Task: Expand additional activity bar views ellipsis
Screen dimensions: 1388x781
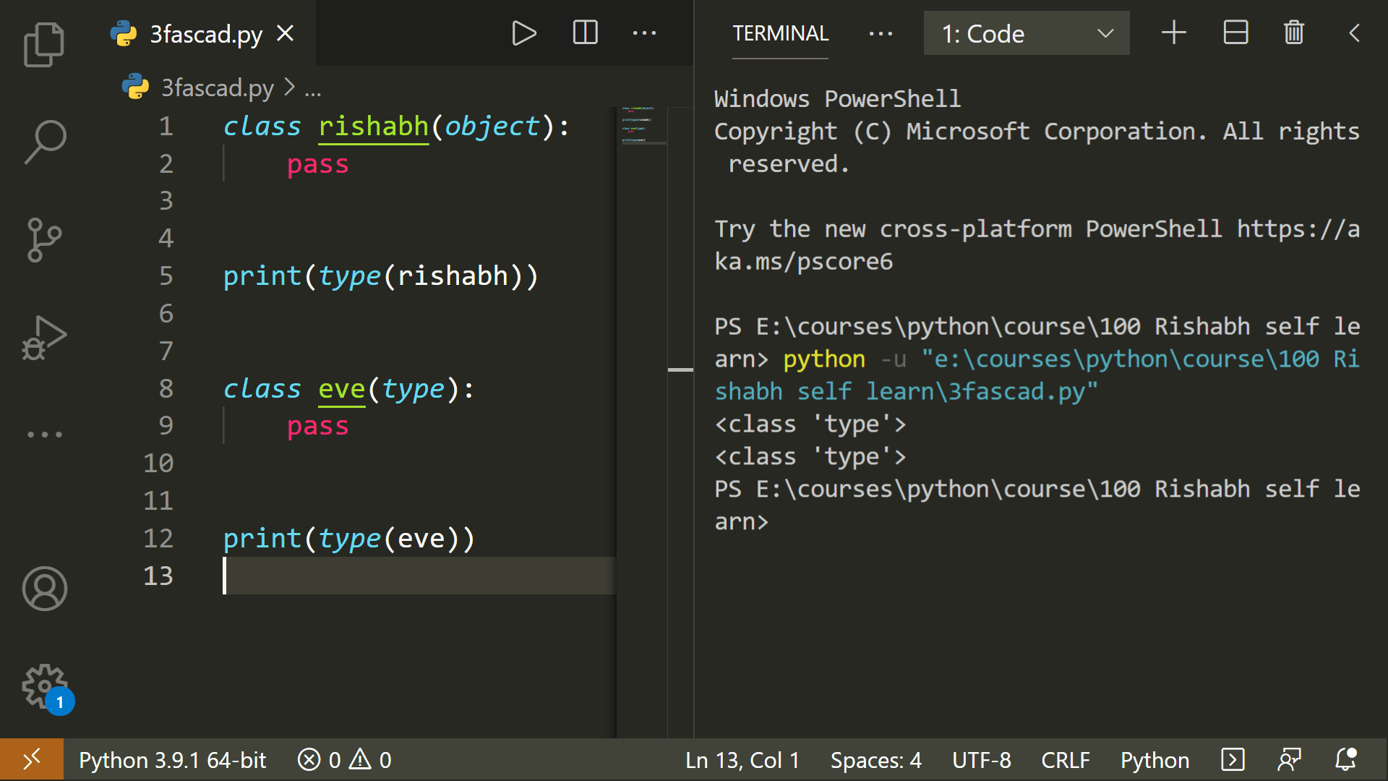Action: [44, 435]
